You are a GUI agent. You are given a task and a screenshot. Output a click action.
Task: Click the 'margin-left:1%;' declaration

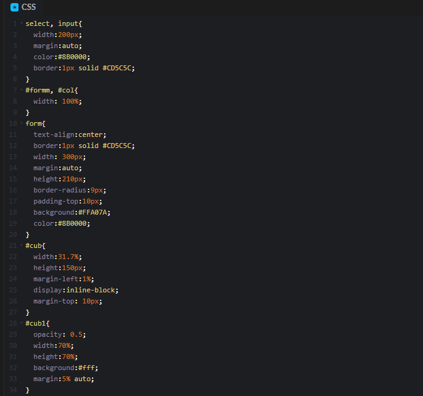pyautogui.click(x=64, y=279)
